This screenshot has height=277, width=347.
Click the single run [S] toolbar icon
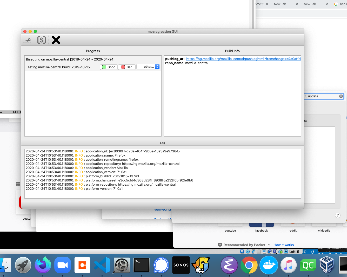click(42, 40)
